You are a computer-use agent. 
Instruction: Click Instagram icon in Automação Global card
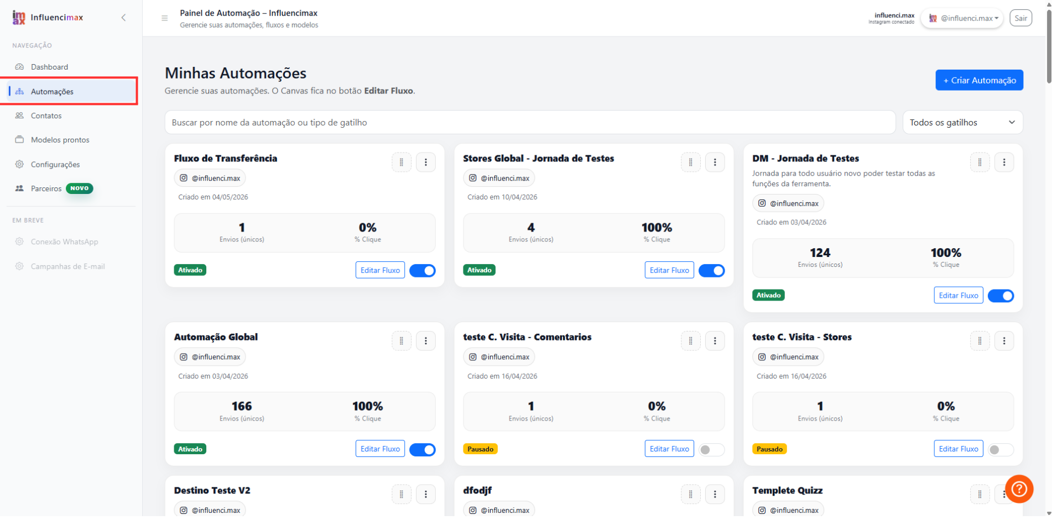[184, 357]
